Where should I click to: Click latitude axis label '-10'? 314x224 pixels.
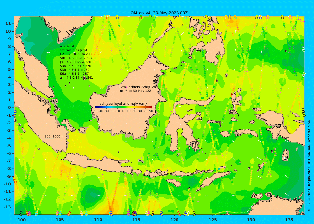click(x=7, y=184)
